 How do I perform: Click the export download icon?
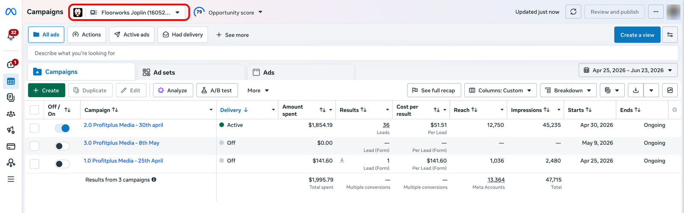click(x=636, y=90)
